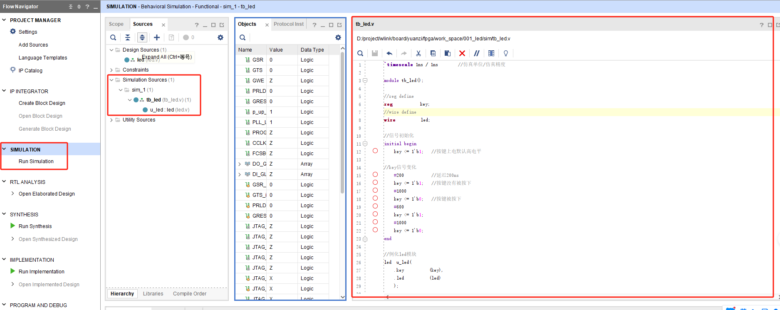The image size is (780, 310).
Task: Click the Cut scissors icon in editor toolbar
Action: coord(418,53)
